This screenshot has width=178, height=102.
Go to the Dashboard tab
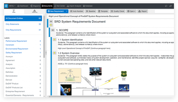(23, 6)
